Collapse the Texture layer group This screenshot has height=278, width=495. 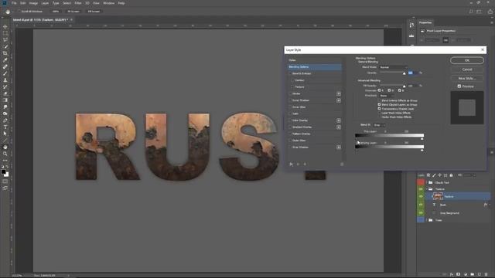click(x=426, y=189)
